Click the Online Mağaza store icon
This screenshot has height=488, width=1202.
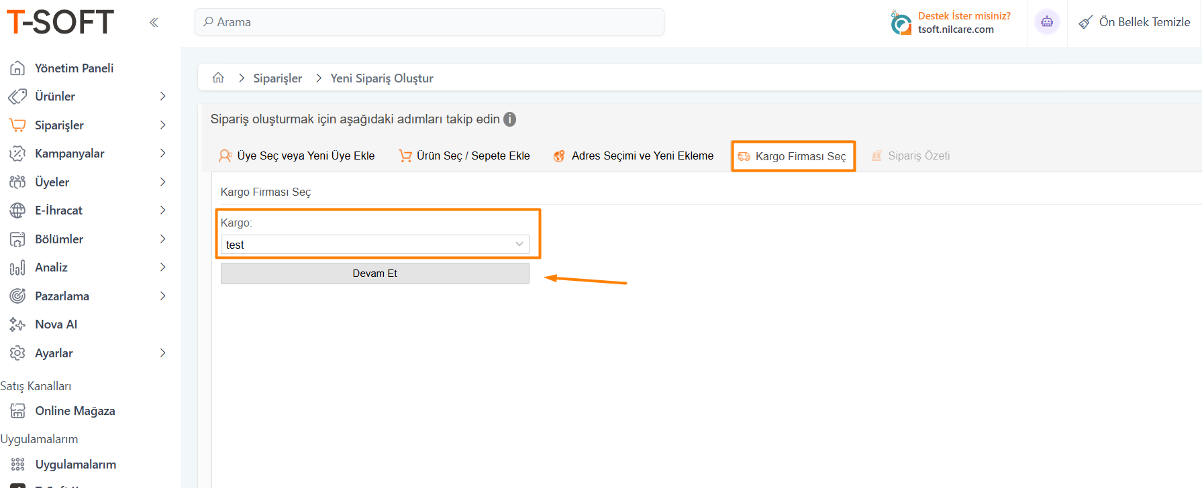[x=18, y=411]
